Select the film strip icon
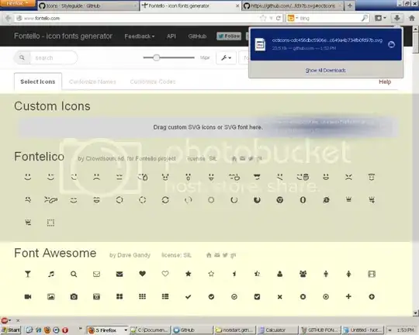This screenshot has width=419, height=335. coord(372,274)
